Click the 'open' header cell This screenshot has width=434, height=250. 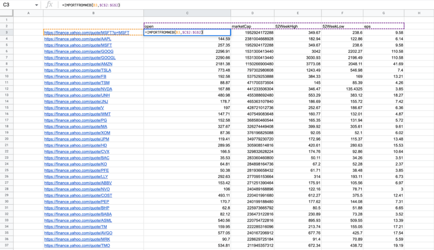click(187, 26)
